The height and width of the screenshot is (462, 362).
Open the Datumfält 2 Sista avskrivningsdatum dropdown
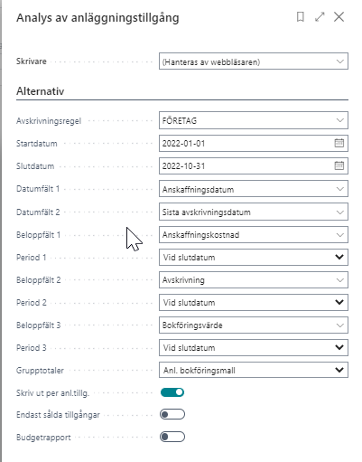coord(254,212)
